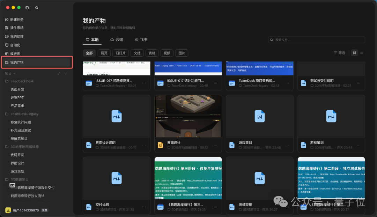Viewport: 377px width, 217px height.
Task: Filter by 幻灯片 type
Action: point(121,53)
